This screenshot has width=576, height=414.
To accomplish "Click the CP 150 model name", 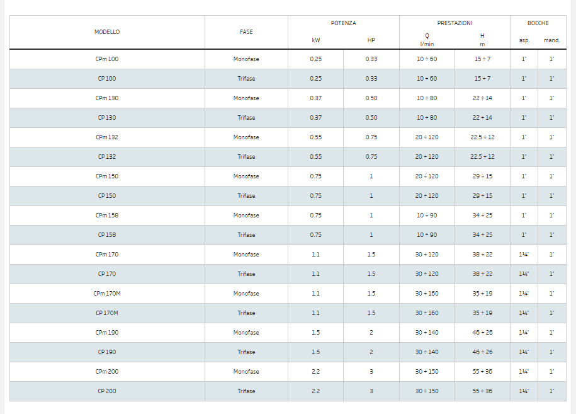I will (x=107, y=196).
